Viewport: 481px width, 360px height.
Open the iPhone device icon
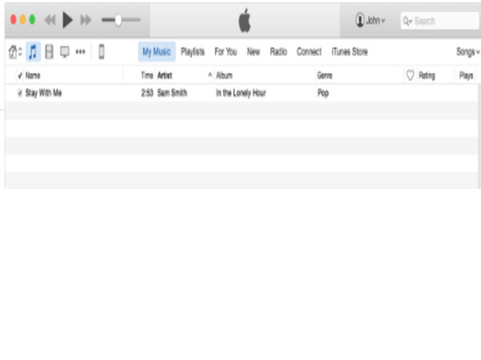102,51
